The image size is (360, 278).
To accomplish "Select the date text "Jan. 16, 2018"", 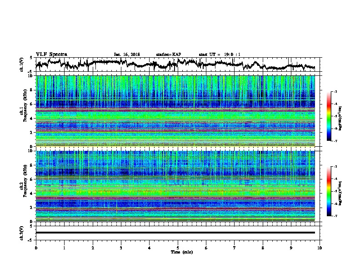I will coord(127,55).
